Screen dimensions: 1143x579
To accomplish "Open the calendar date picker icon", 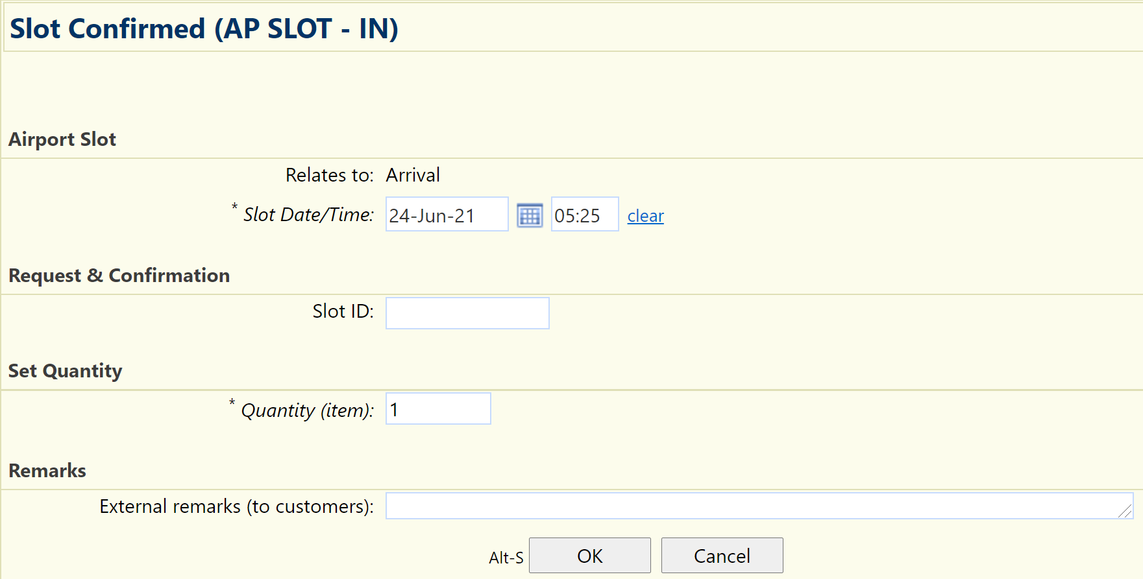I will click(x=529, y=215).
